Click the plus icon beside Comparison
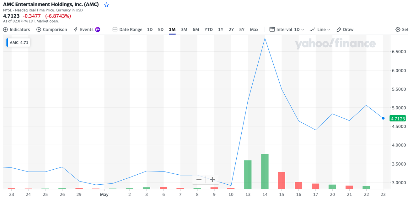Viewport: 408px width, 200px height. (39, 29)
